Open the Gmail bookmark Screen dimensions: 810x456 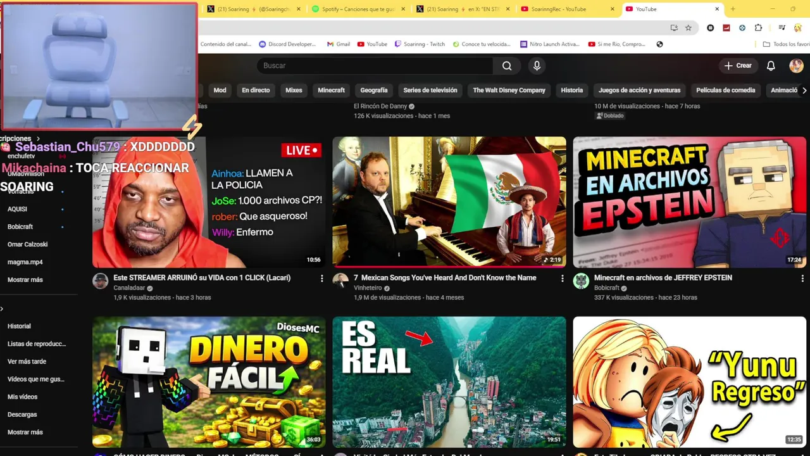[x=339, y=44]
